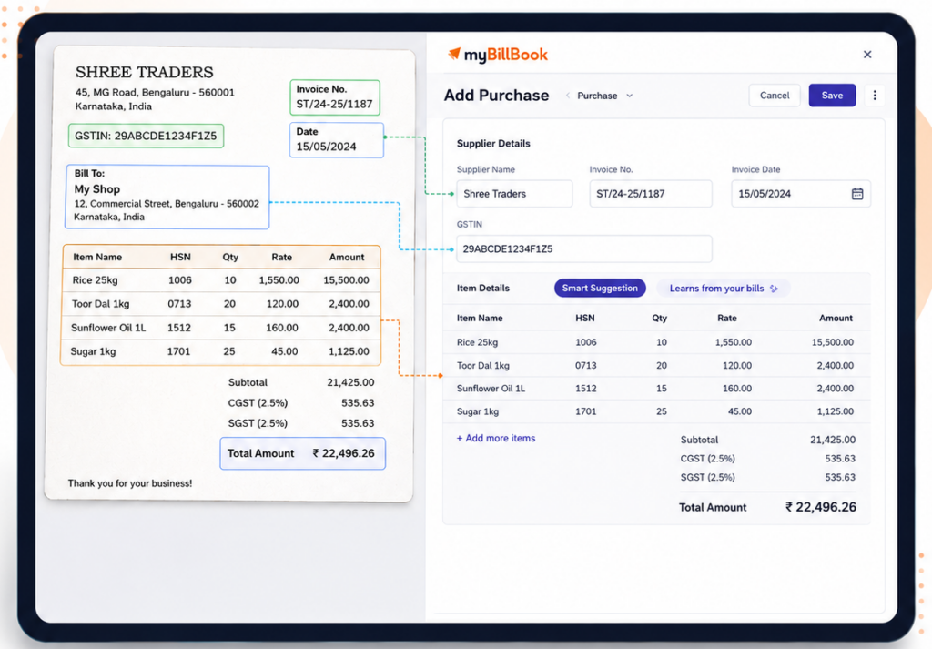This screenshot has height=649, width=932.
Task: Click the Date 15/05/2024 box on the bill
Action: pos(337,140)
